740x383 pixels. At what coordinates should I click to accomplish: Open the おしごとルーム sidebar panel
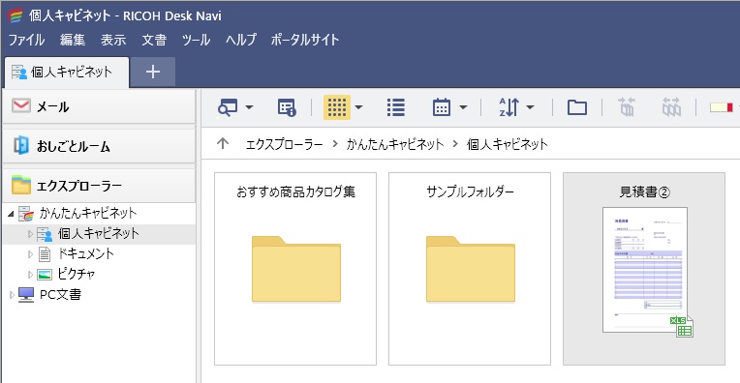99,146
